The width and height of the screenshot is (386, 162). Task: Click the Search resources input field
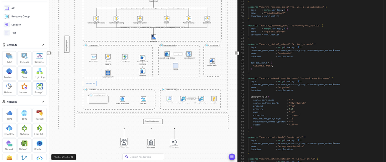144,157
